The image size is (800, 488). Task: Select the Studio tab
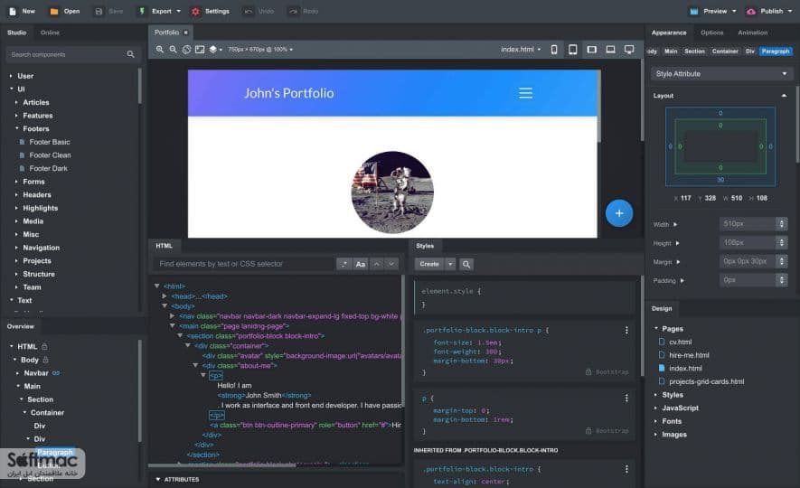click(x=17, y=33)
